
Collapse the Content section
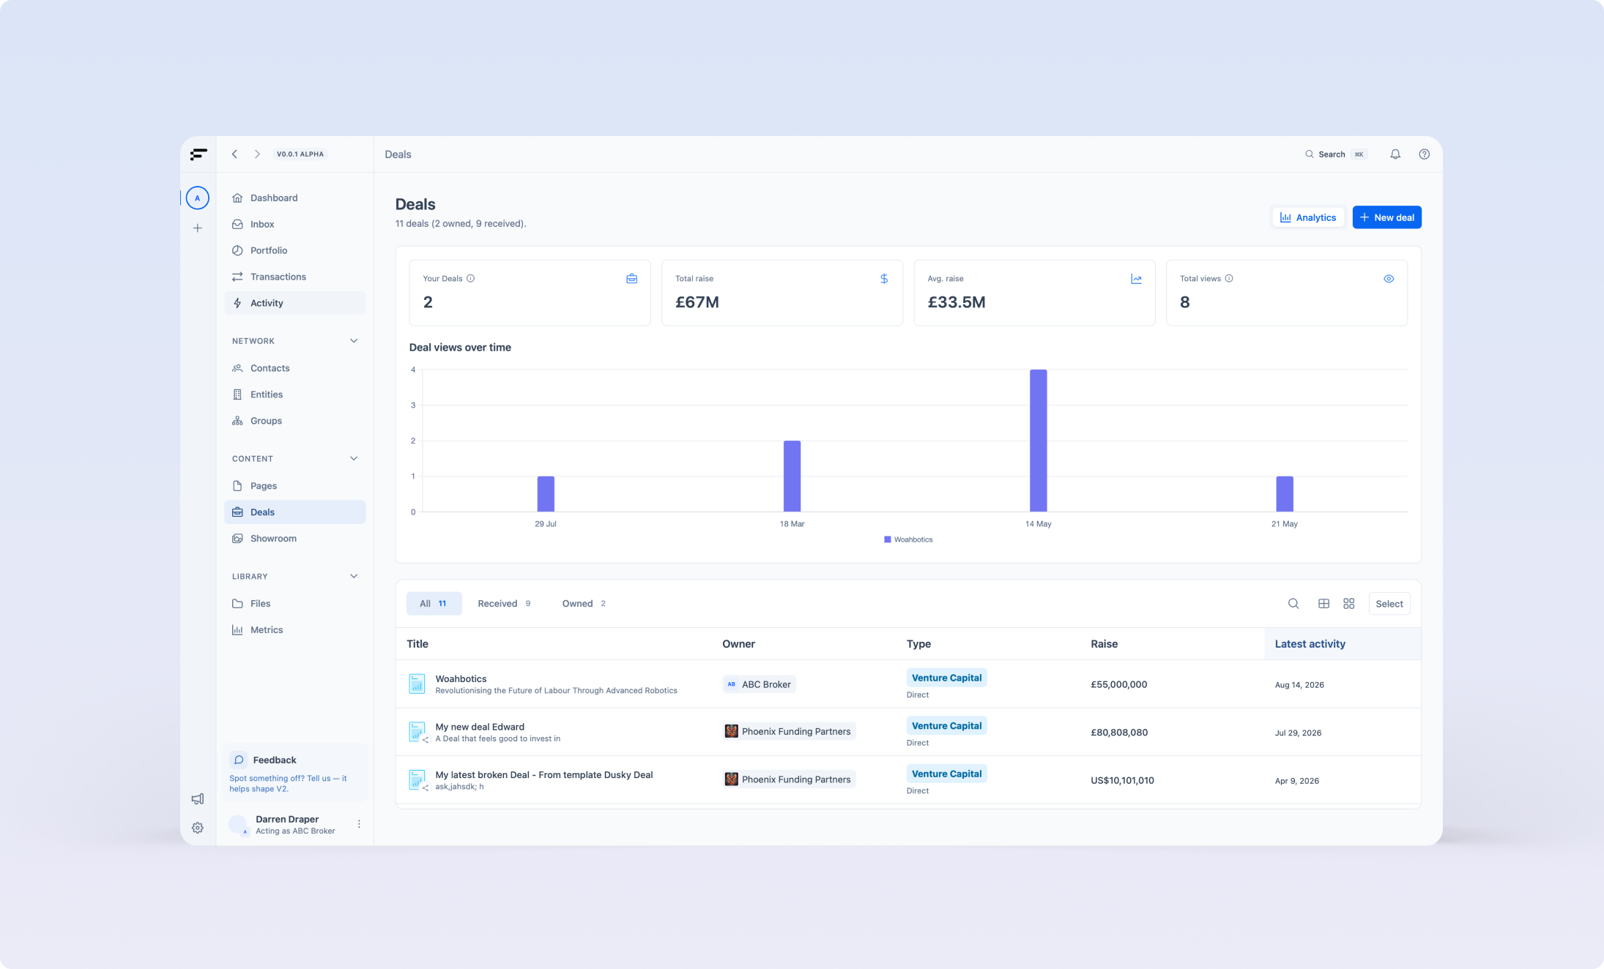[354, 459]
